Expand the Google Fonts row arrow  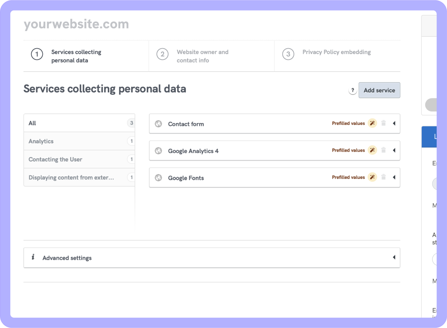tap(394, 177)
